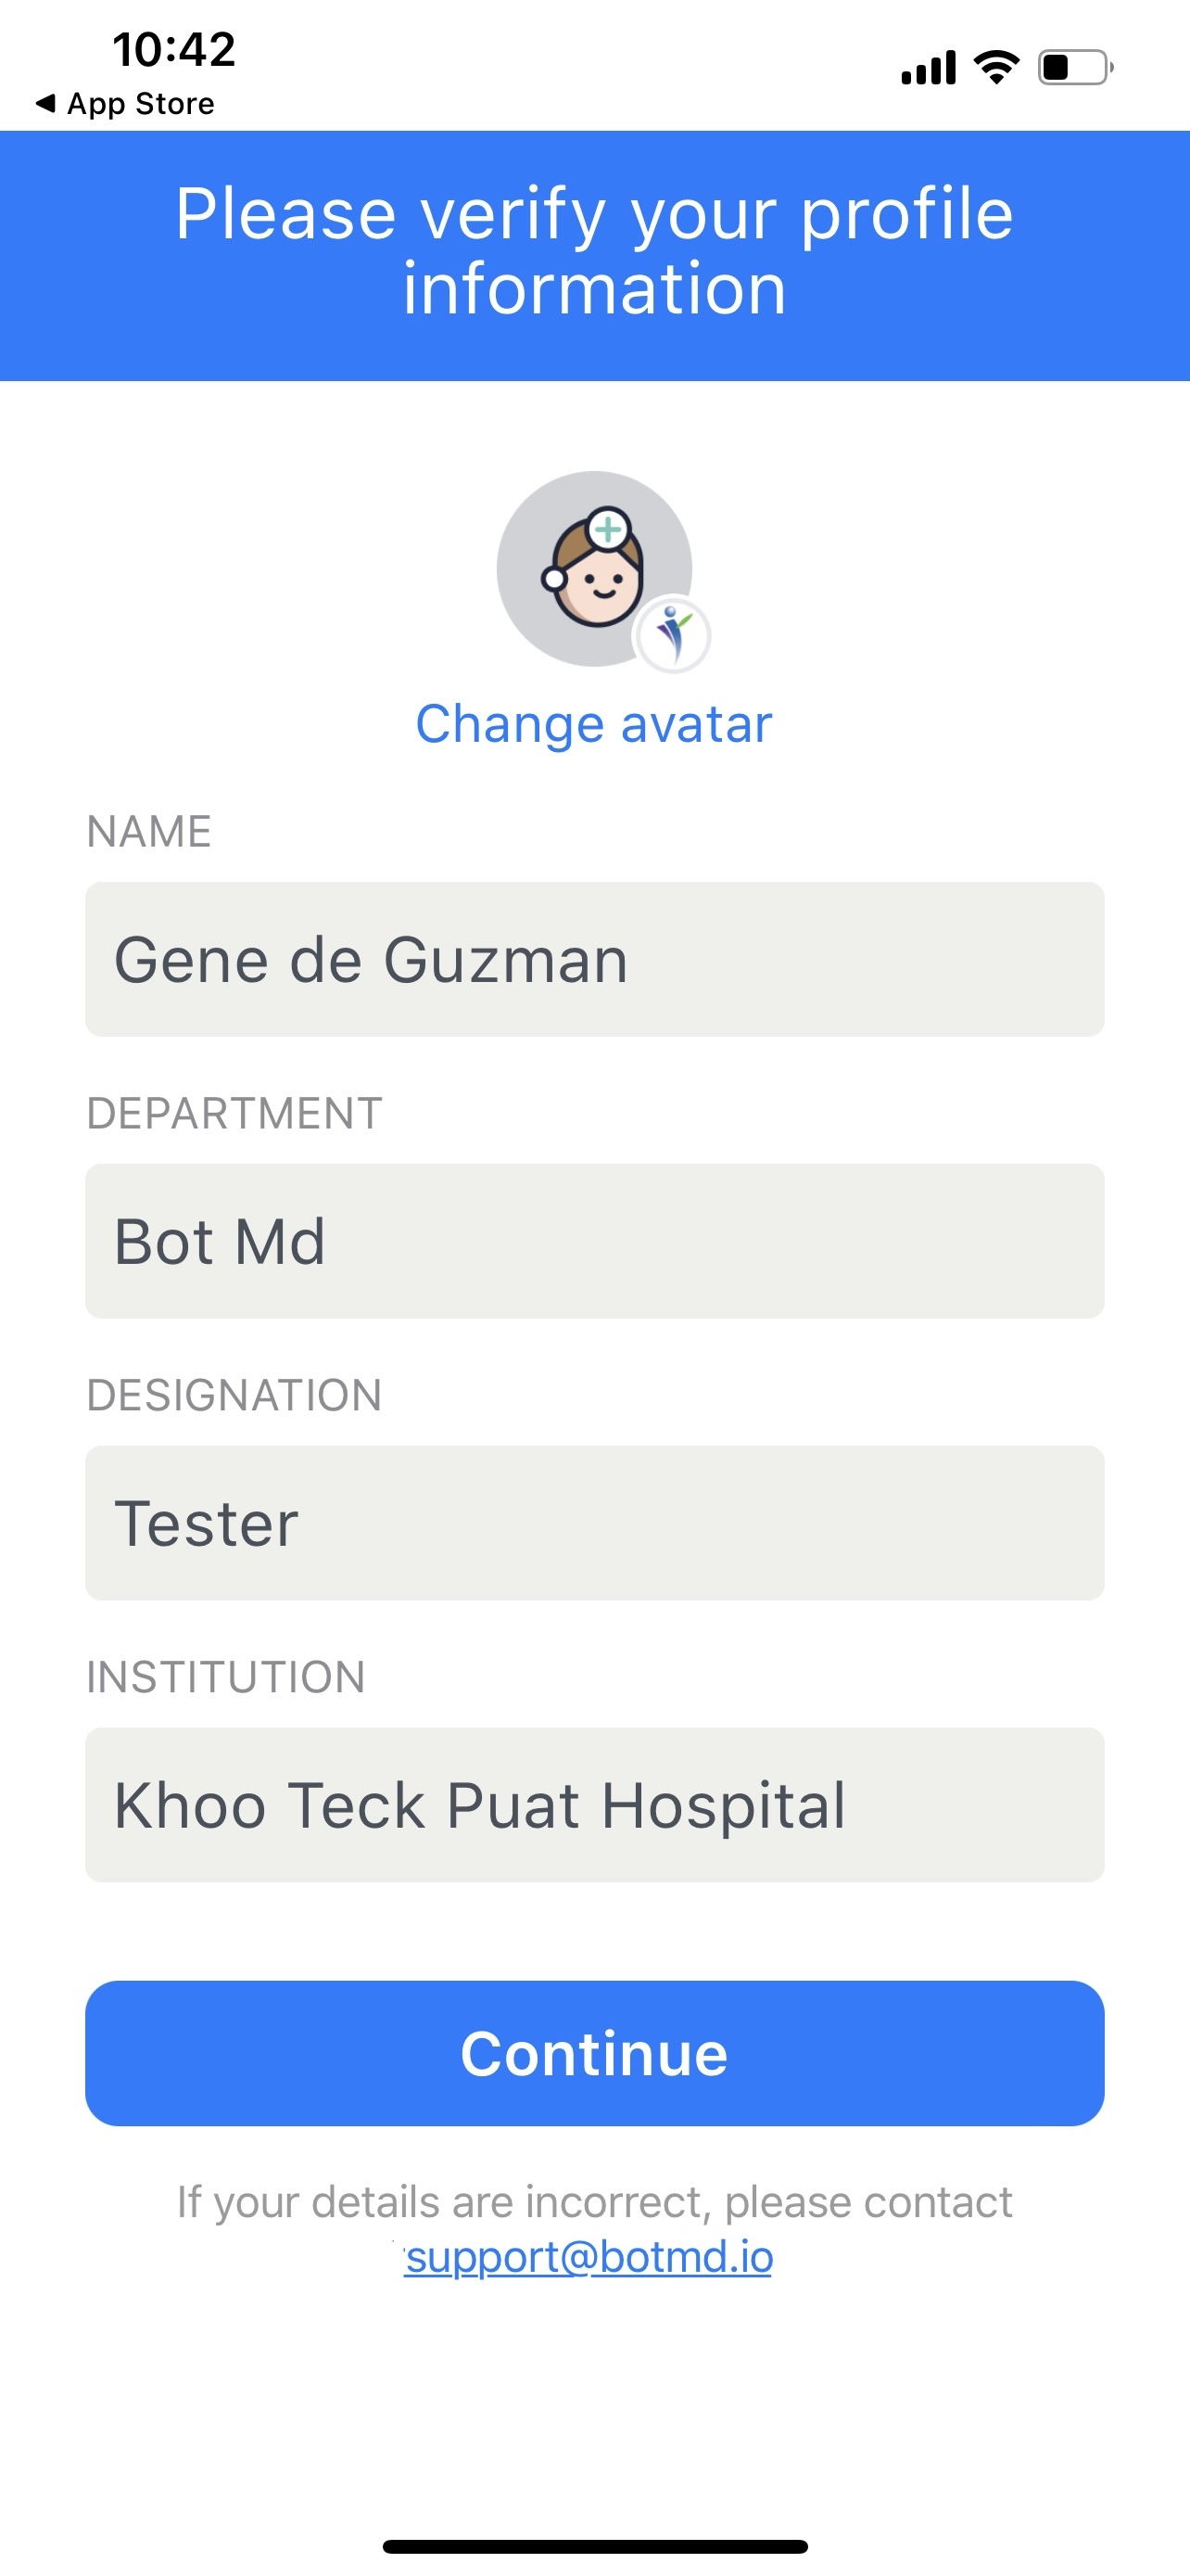Select the Name field with Gene de Guzman
The height and width of the screenshot is (2576, 1190).
pos(594,959)
